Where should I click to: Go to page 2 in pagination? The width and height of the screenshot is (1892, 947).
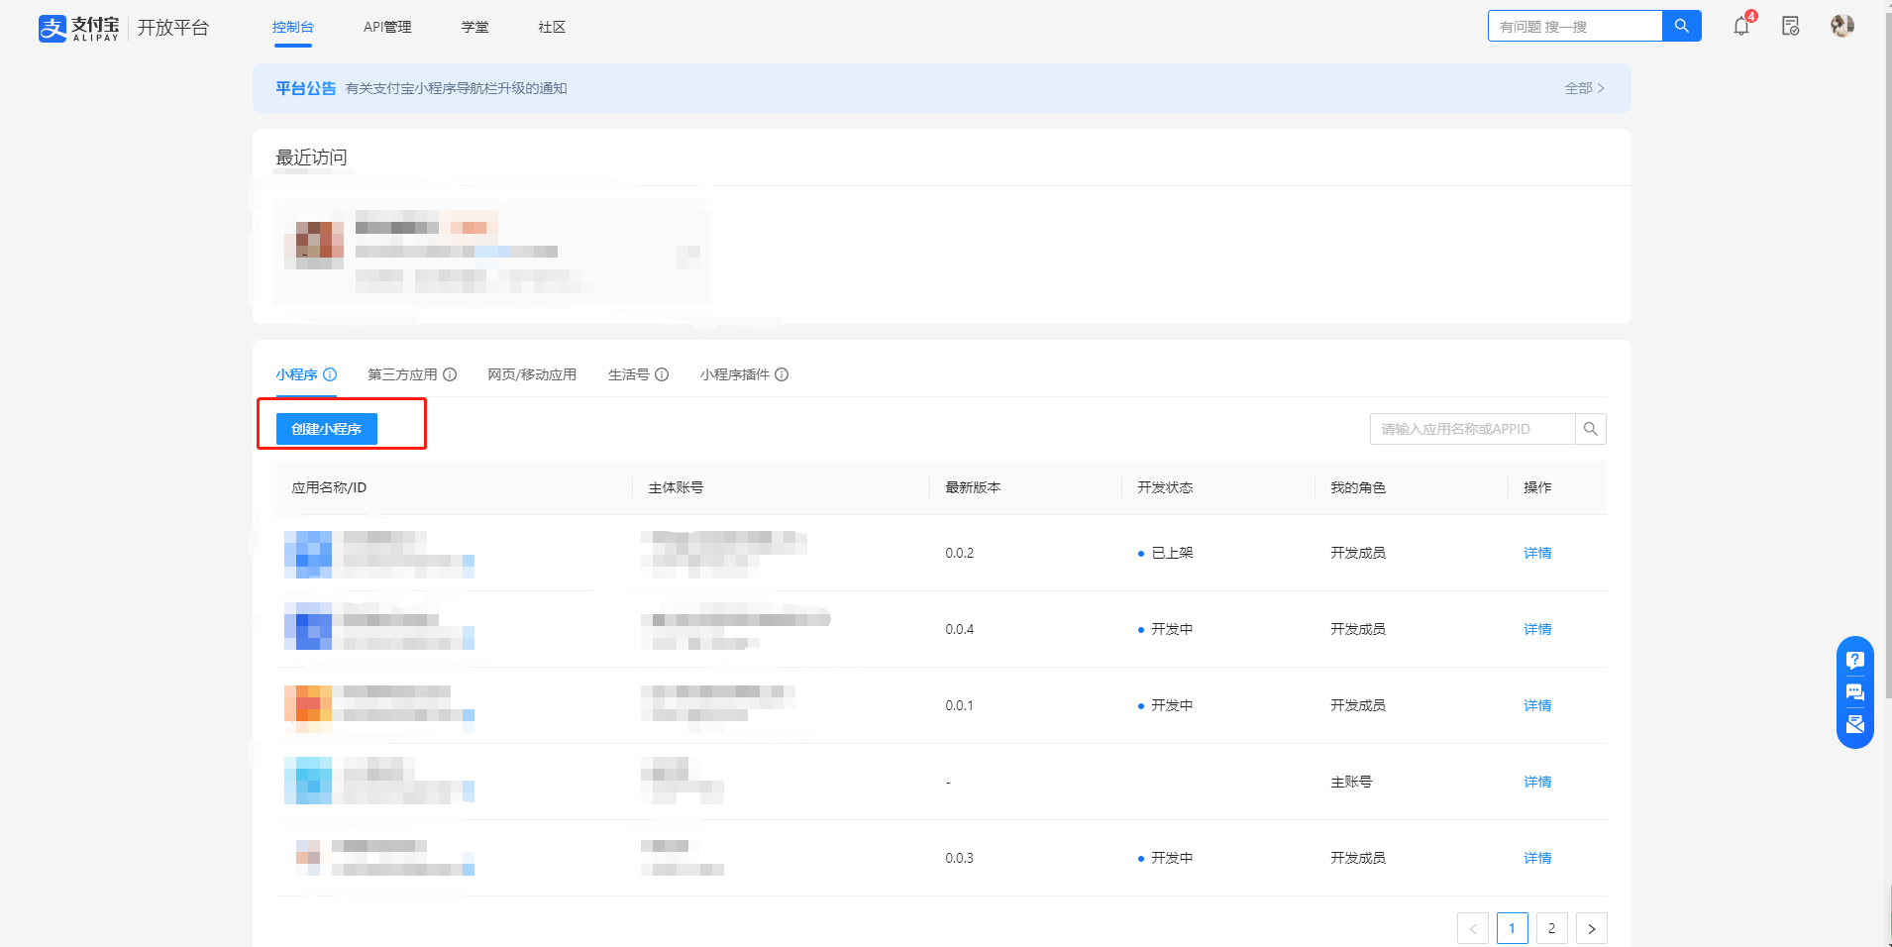(x=1551, y=928)
